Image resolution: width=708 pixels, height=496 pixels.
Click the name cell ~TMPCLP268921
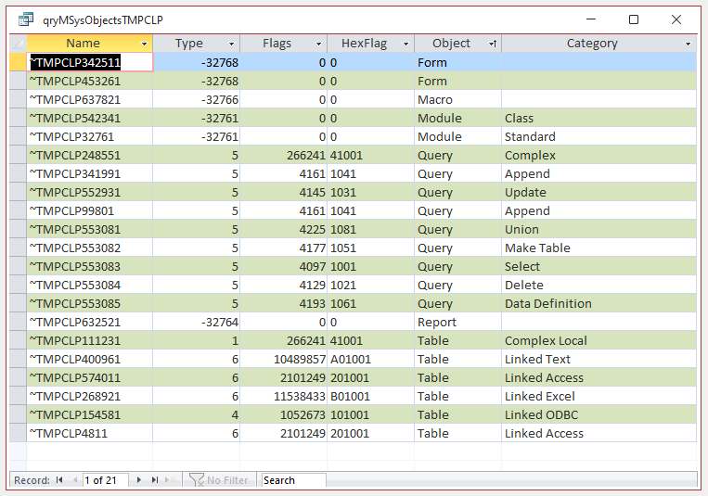pyautogui.click(x=90, y=396)
